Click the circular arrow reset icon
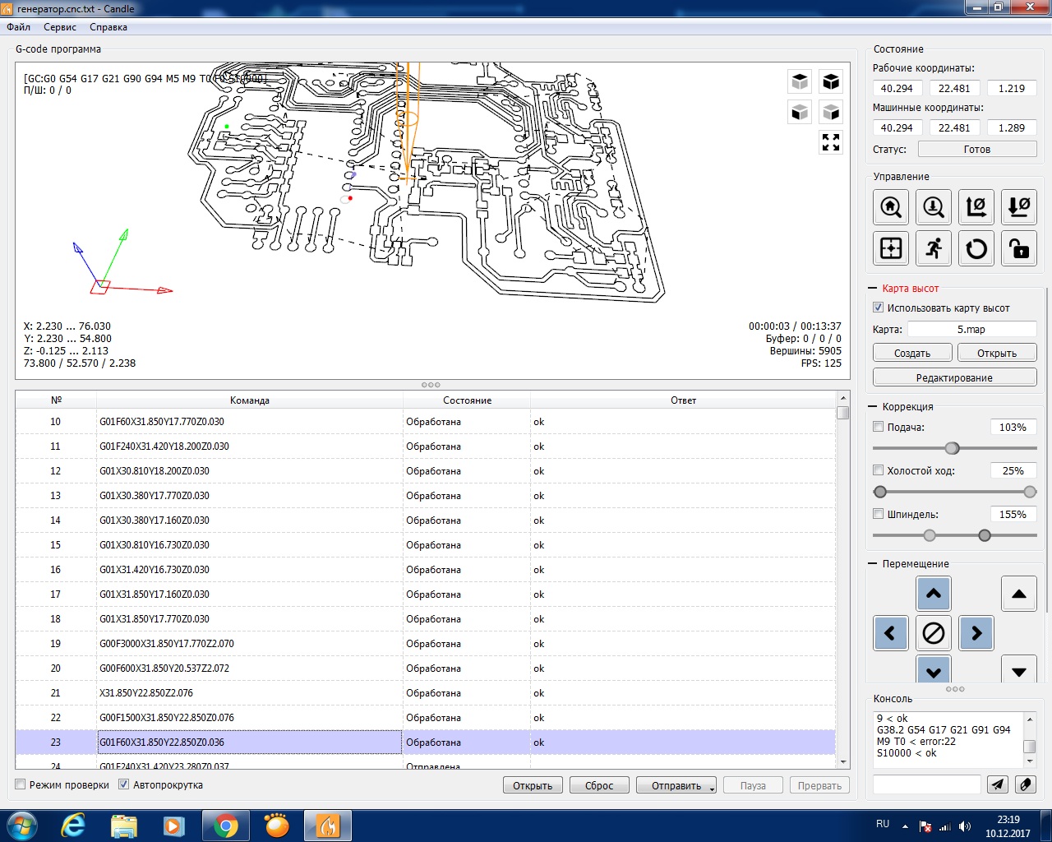 tap(976, 248)
